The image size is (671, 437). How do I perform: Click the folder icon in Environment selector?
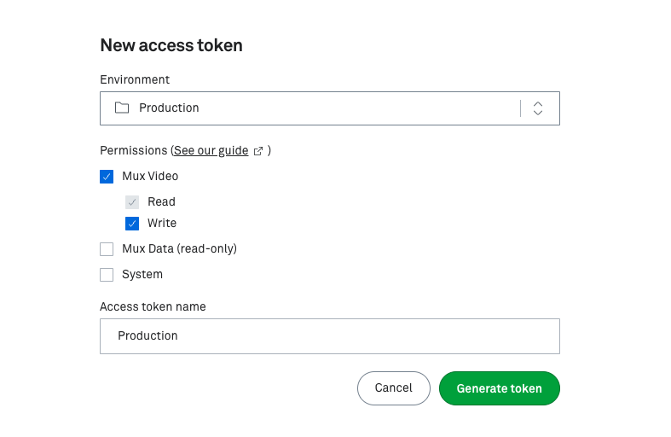(122, 108)
